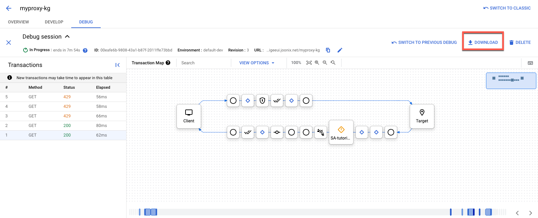This screenshot has width=538, height=218.
Task: Select the diamond node immediately right of SA-tutori...
Action: pyautogui.click(x=362, y=132)
